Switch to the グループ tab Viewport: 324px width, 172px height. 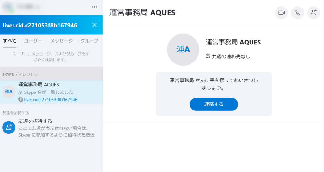point(89,41)
